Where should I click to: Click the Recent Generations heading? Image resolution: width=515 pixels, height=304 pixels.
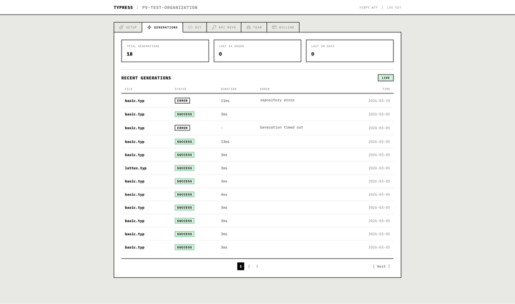click(146, 78)
